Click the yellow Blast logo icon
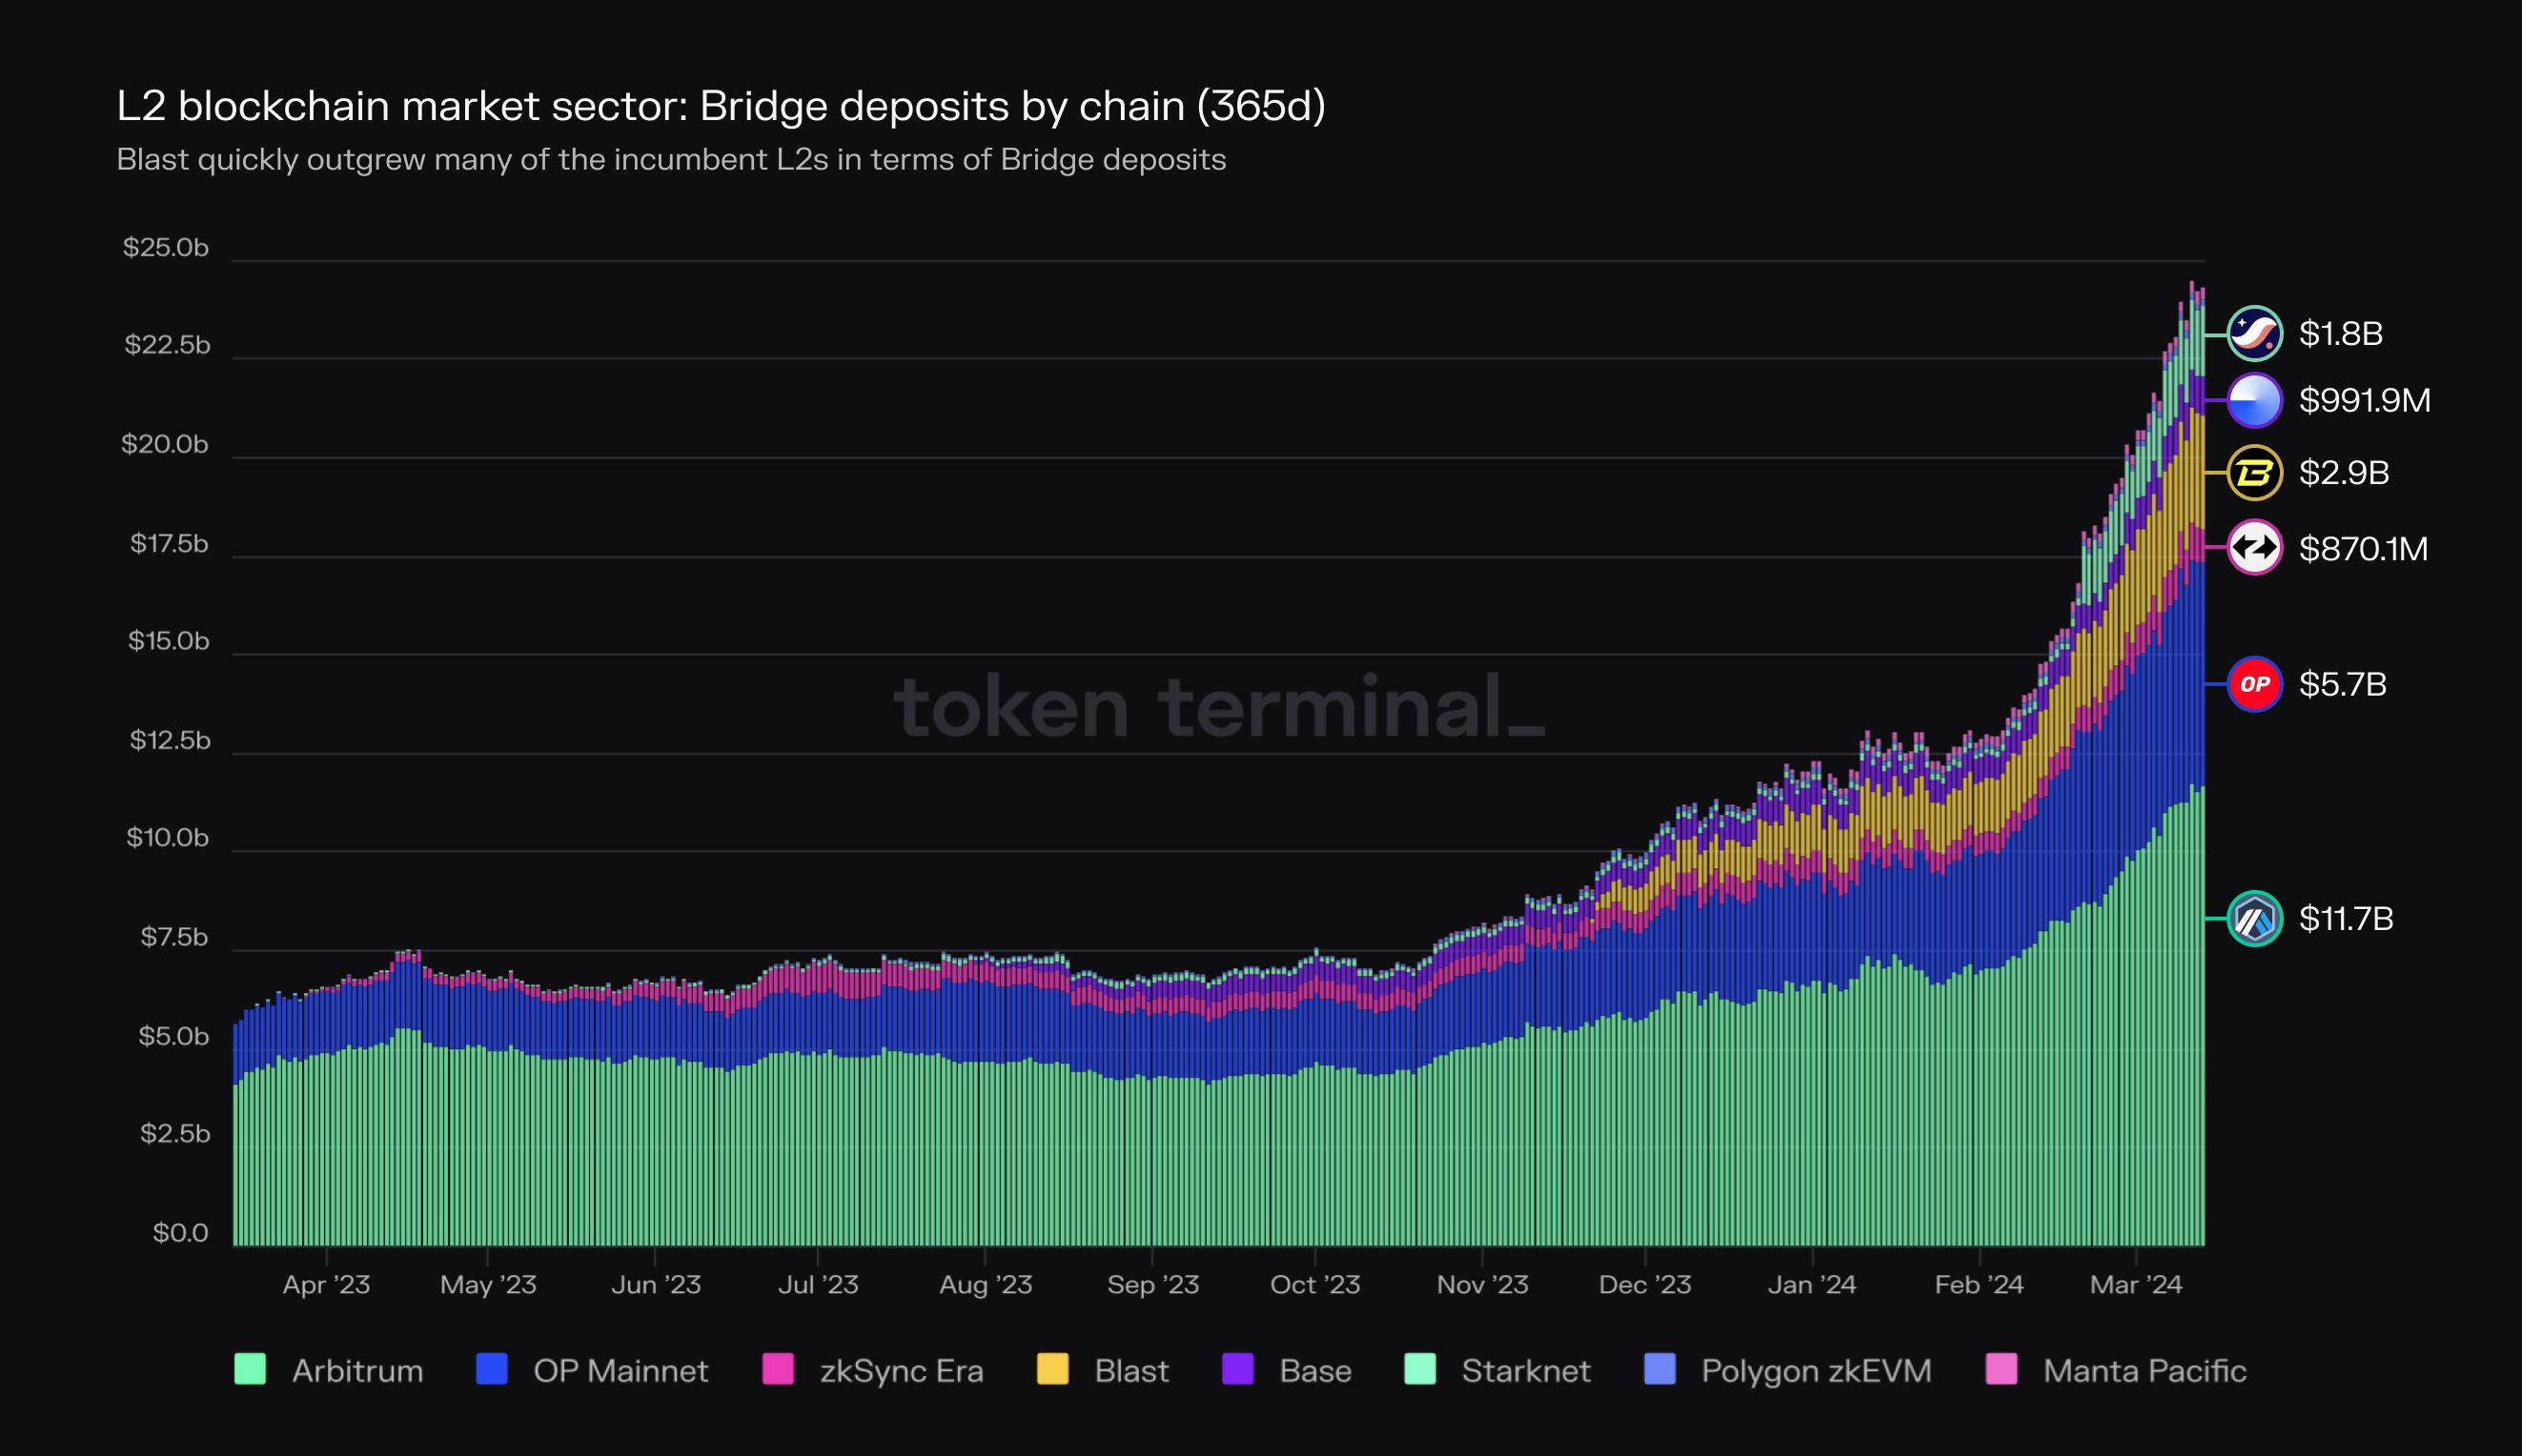Screen dimensions: 2522x1456 tap(2254, 472)
